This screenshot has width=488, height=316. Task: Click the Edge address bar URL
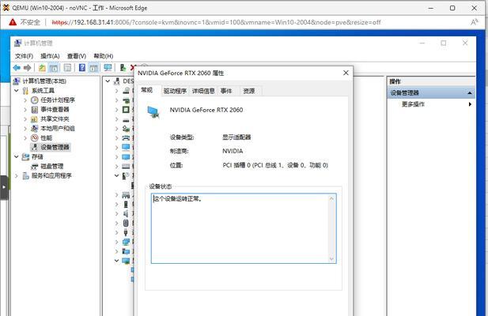click(216, 22)
